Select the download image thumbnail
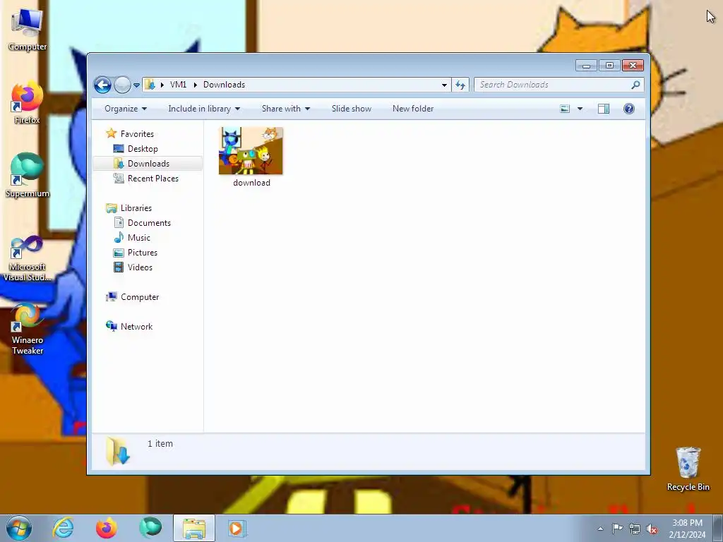 (x=251, y=151)
